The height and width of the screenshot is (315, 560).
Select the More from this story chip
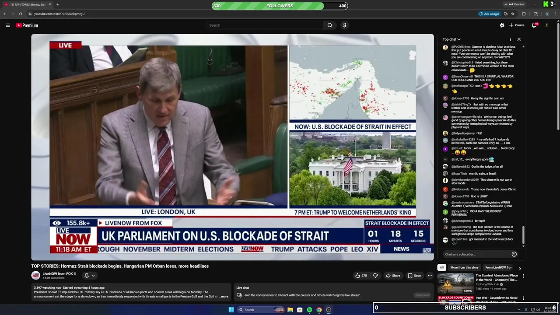coord(464,267)
